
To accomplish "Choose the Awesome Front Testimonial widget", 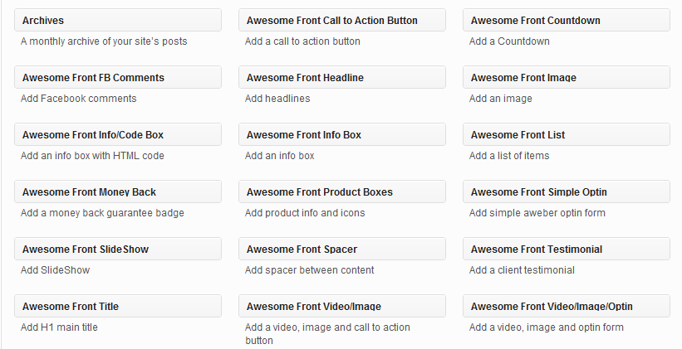I will coord(567,249).
